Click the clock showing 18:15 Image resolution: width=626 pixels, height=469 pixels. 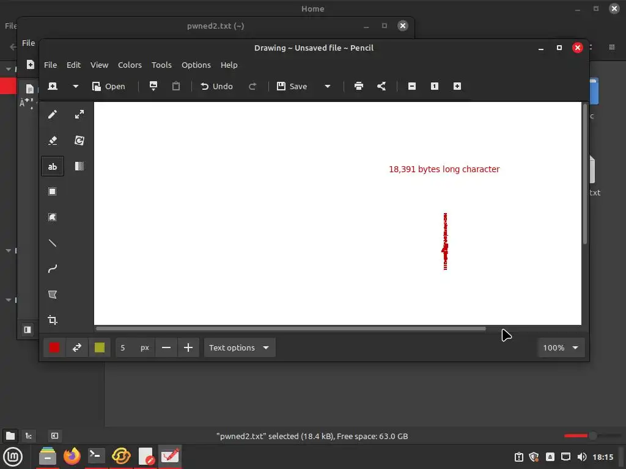(602, 457)
